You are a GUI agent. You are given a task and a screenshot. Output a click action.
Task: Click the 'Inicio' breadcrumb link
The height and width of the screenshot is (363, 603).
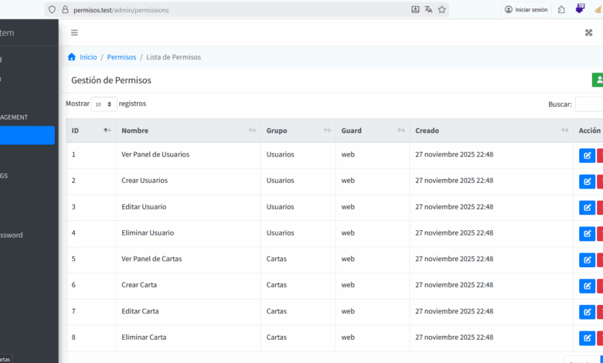coord(88,57)
